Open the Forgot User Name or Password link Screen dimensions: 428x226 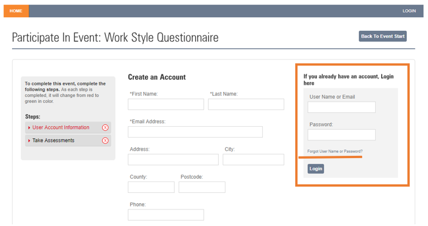[x=335, y=151]
